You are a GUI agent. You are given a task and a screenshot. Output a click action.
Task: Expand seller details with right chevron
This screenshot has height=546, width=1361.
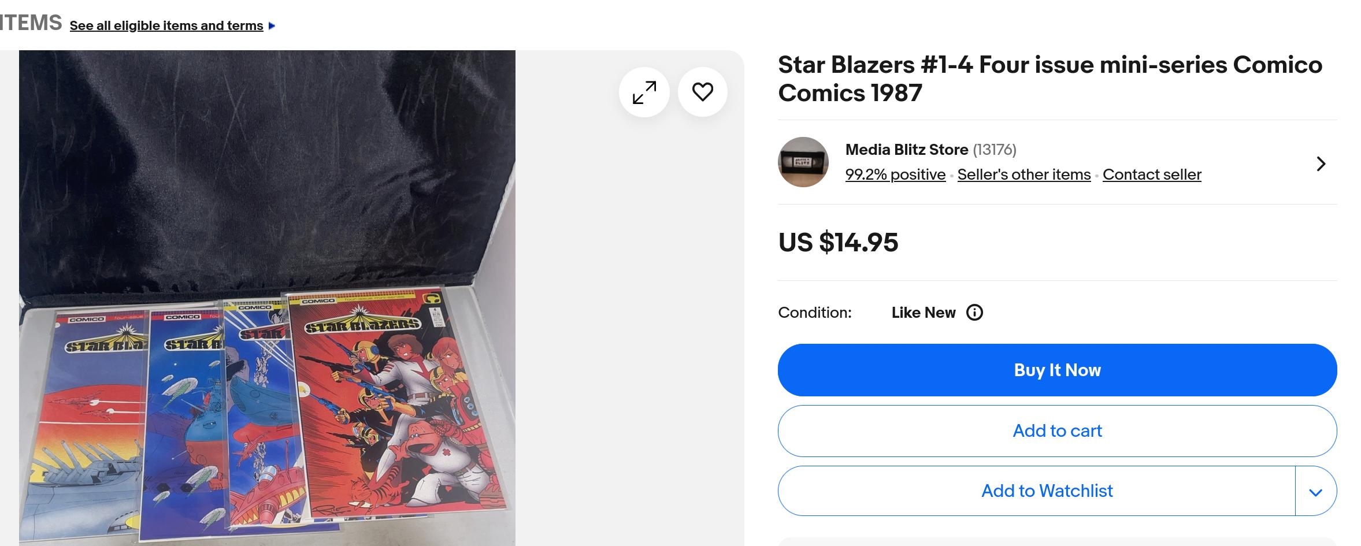coord(1321,164)
